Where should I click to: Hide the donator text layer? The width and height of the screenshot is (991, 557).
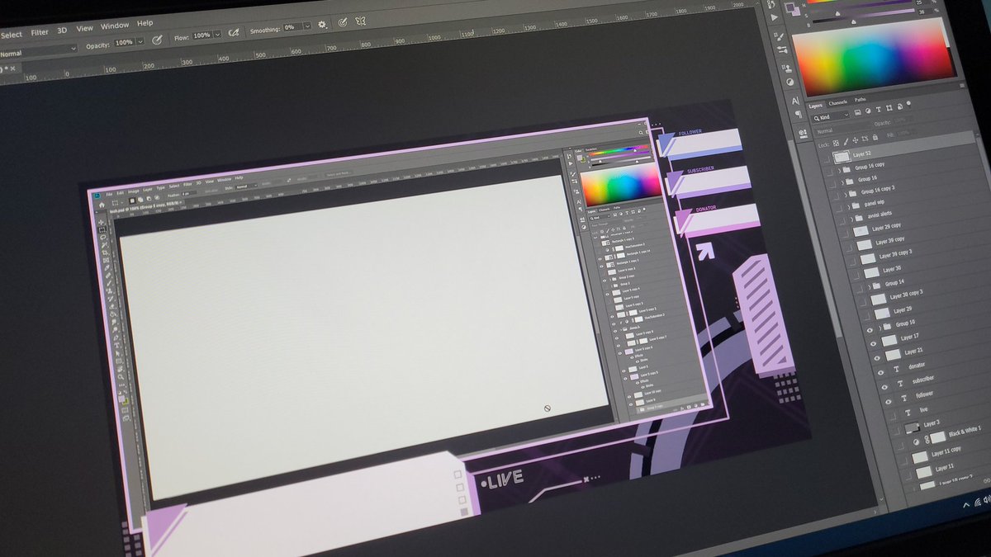[x=881, y=372]
